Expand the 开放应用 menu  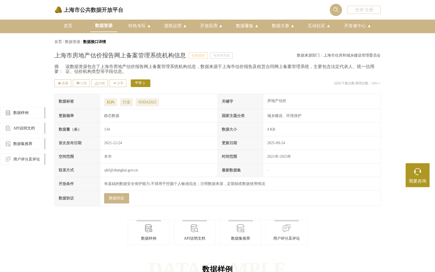(x=211, y=26)
